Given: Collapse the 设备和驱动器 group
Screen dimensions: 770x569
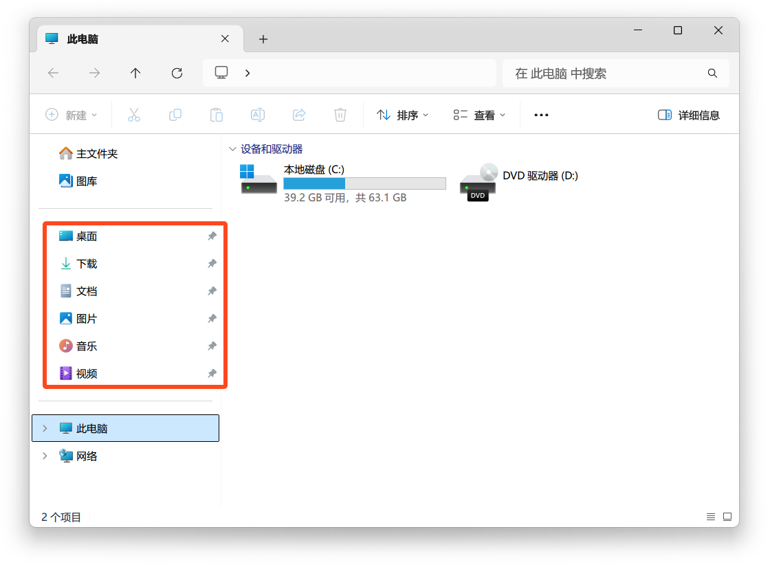Looking at the screenshot, I should click(232, 148).
